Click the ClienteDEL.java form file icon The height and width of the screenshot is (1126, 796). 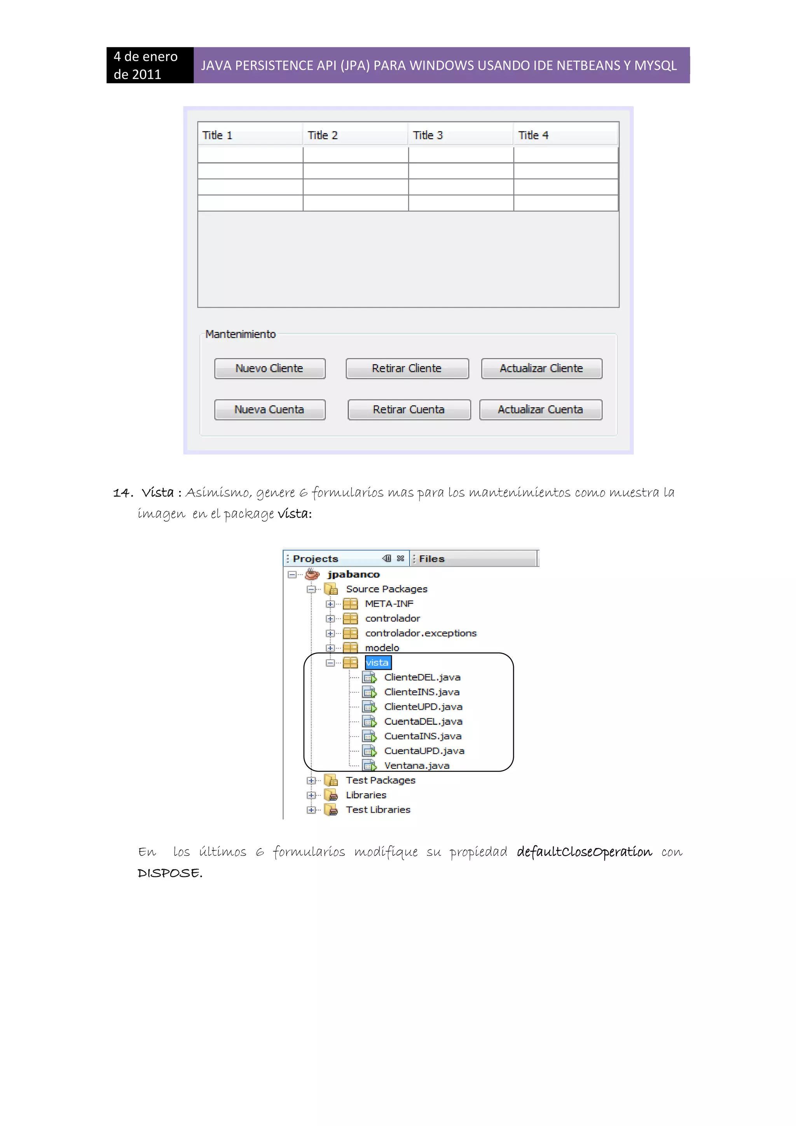369,678
